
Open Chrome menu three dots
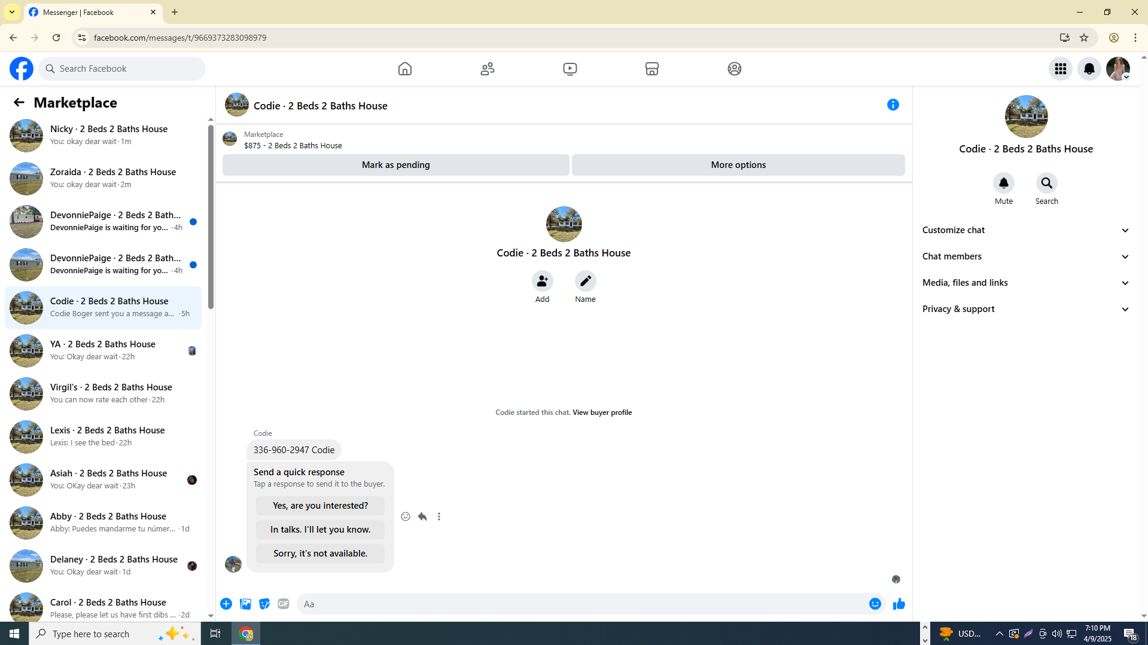click(1135, 38)
